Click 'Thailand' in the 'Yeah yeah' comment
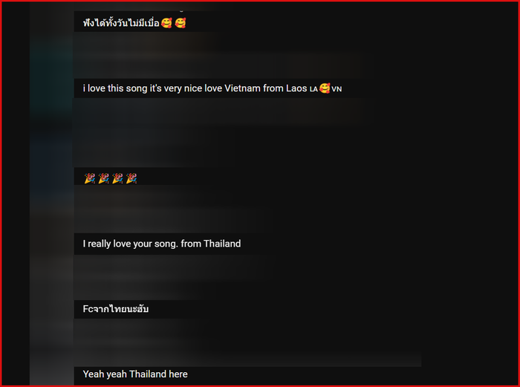 (x=148, y=374)
